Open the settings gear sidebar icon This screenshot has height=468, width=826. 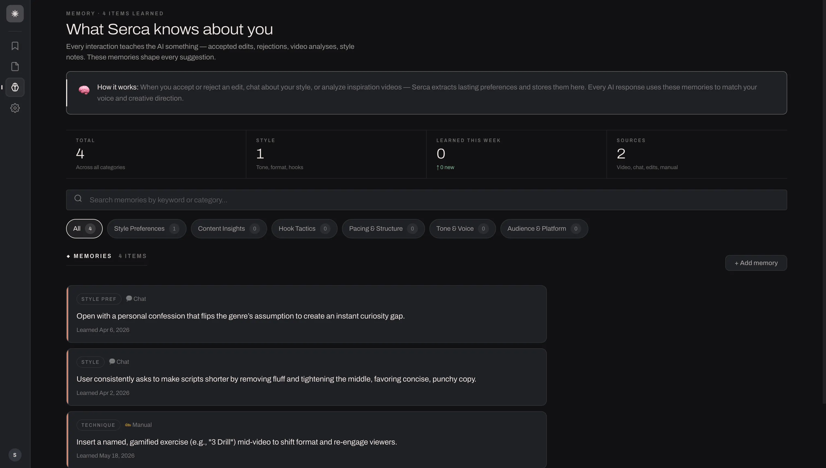(x=15, y=108)
